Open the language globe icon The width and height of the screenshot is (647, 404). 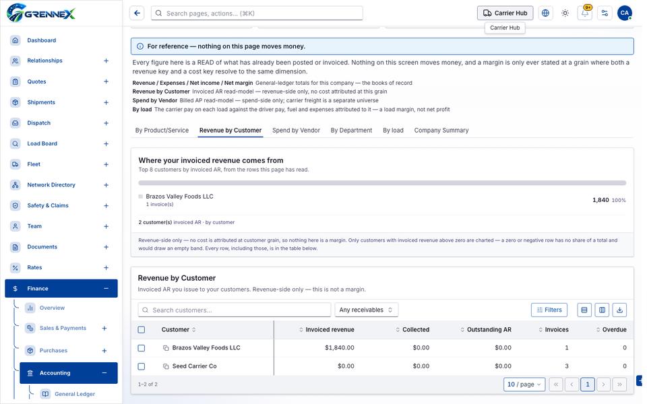pyautogui.click(x=545, y=13)
